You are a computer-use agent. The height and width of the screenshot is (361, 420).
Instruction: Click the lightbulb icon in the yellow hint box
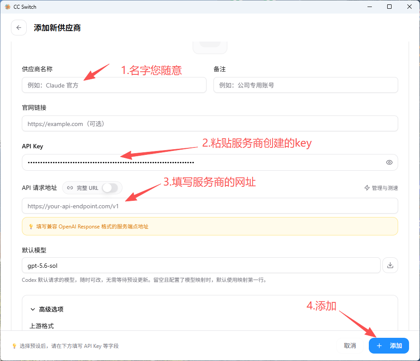(31, 227)
